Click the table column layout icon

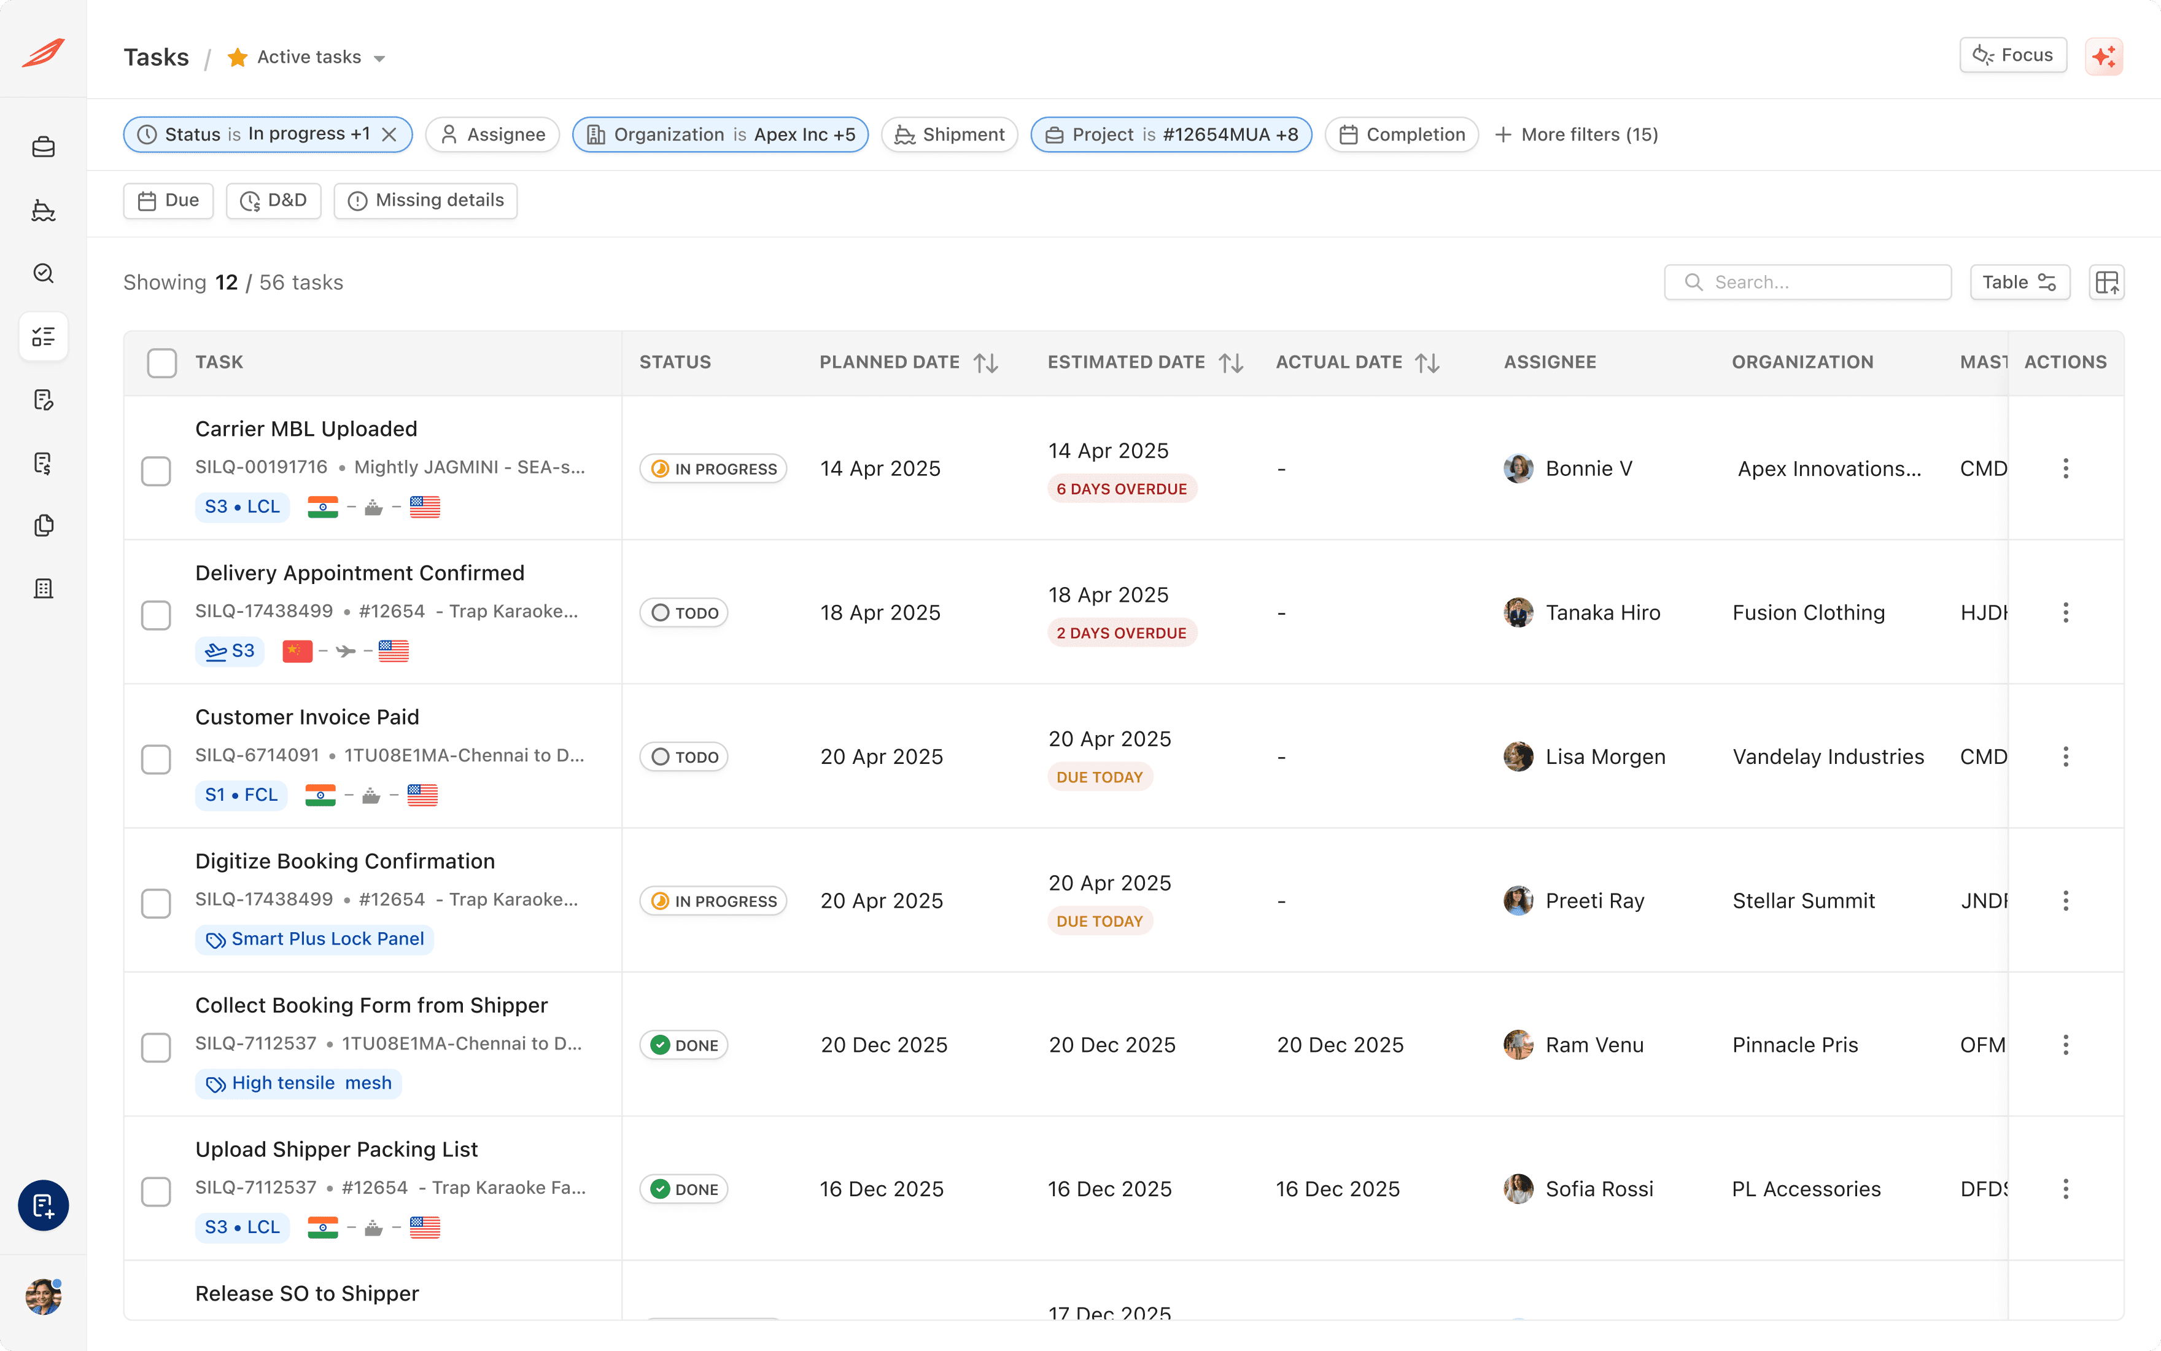(2106, 282)
